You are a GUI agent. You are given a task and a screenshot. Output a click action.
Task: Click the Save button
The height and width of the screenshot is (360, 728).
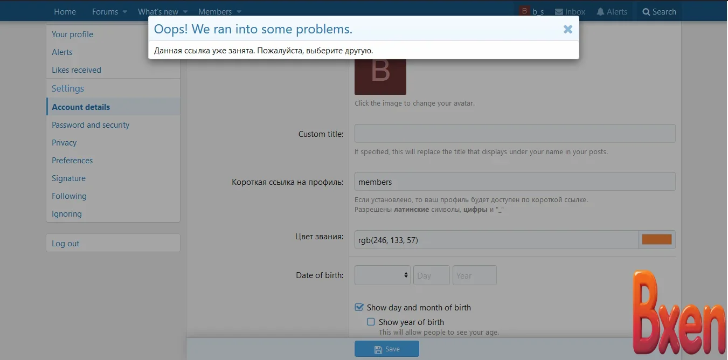coord(386,349)
